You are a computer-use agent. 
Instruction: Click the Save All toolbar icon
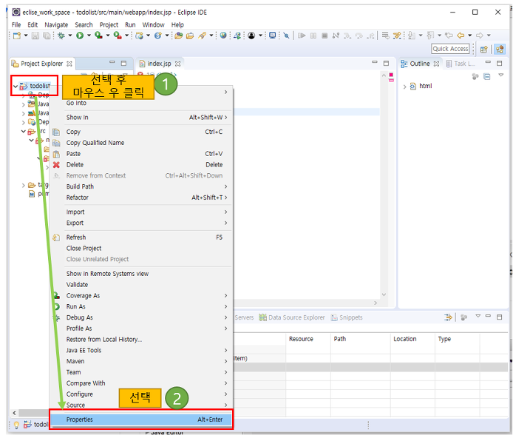pyautogui.click(x=47, y=36)
